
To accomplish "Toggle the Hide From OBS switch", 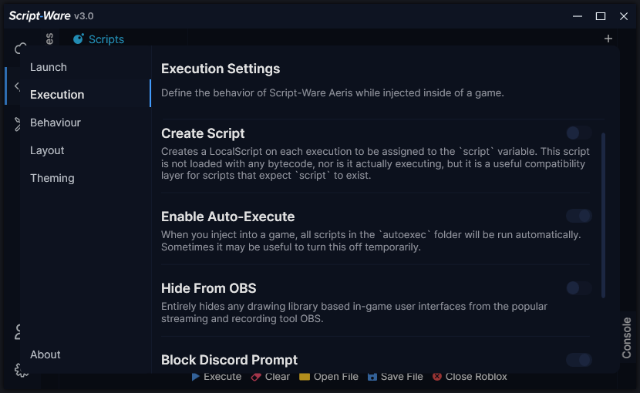I will [x=579, y=288].
